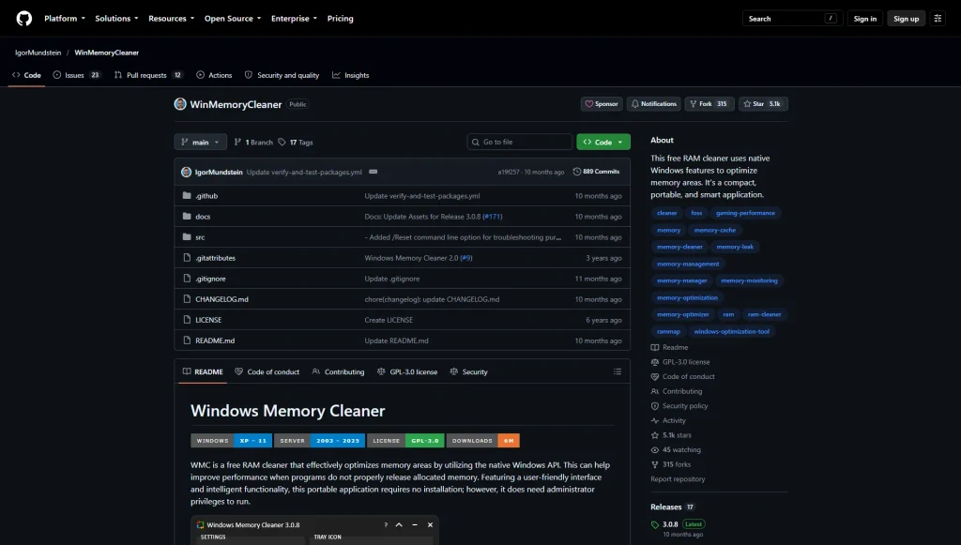Click the star icon beside 5.1k stars
Image resolution: width=961 pixels, height=545 pixels.
pos(654,435)
